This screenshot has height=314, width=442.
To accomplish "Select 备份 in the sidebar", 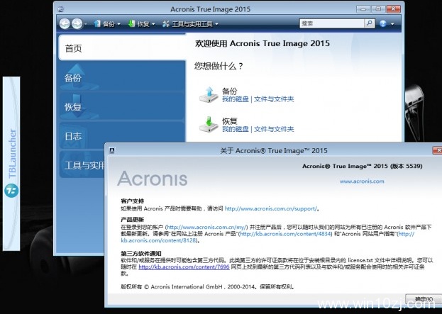I will pos(122,77).
